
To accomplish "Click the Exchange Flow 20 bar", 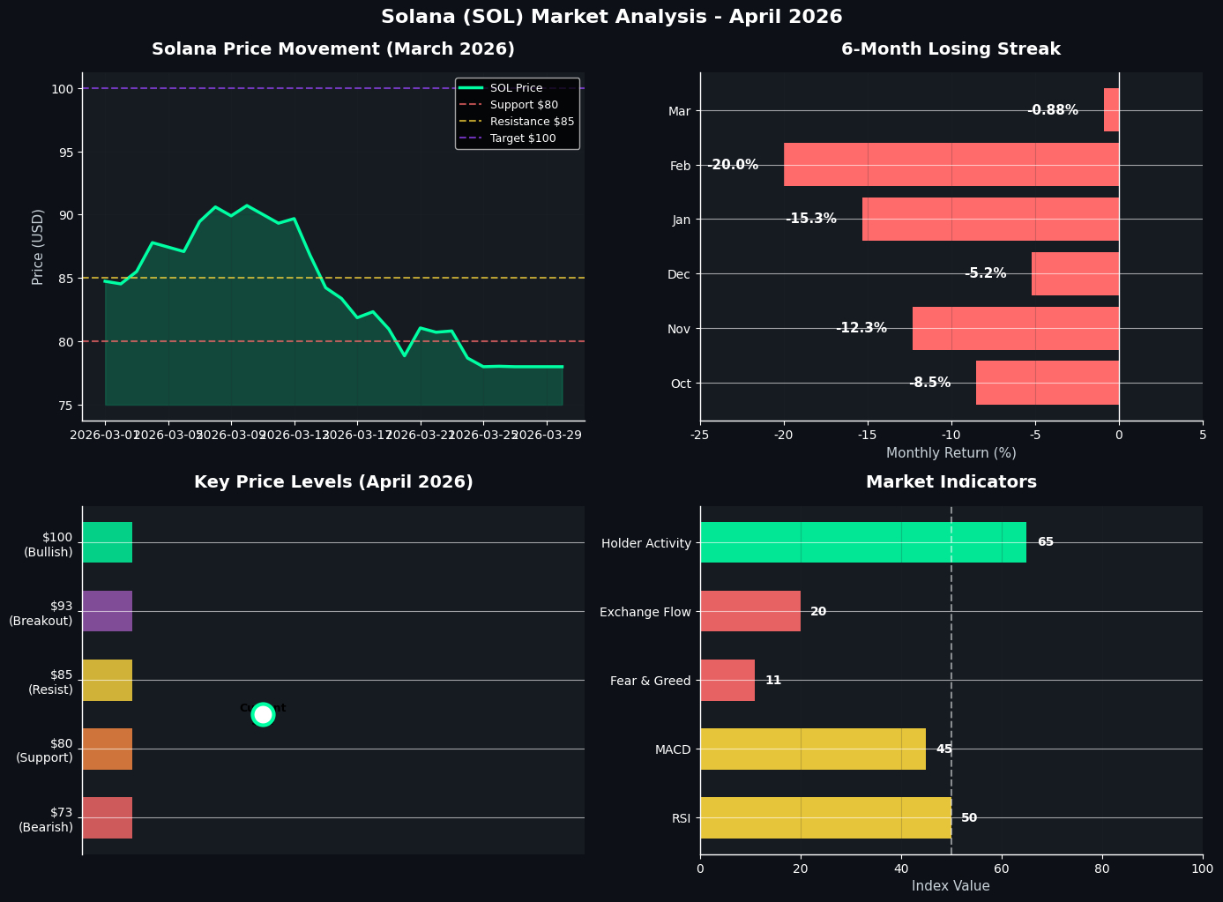I will coord(750,611).
